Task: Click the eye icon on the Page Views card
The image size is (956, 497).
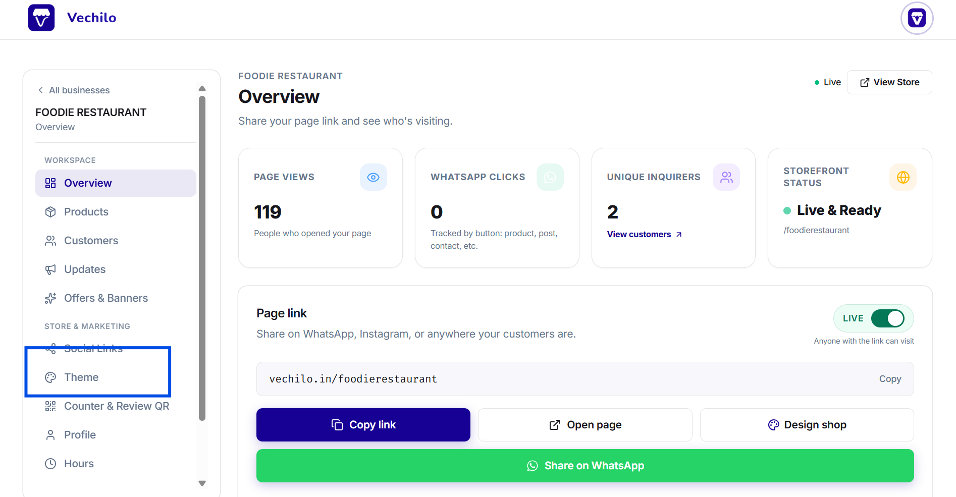Action: pyautogui.click(x=374, y=177)
